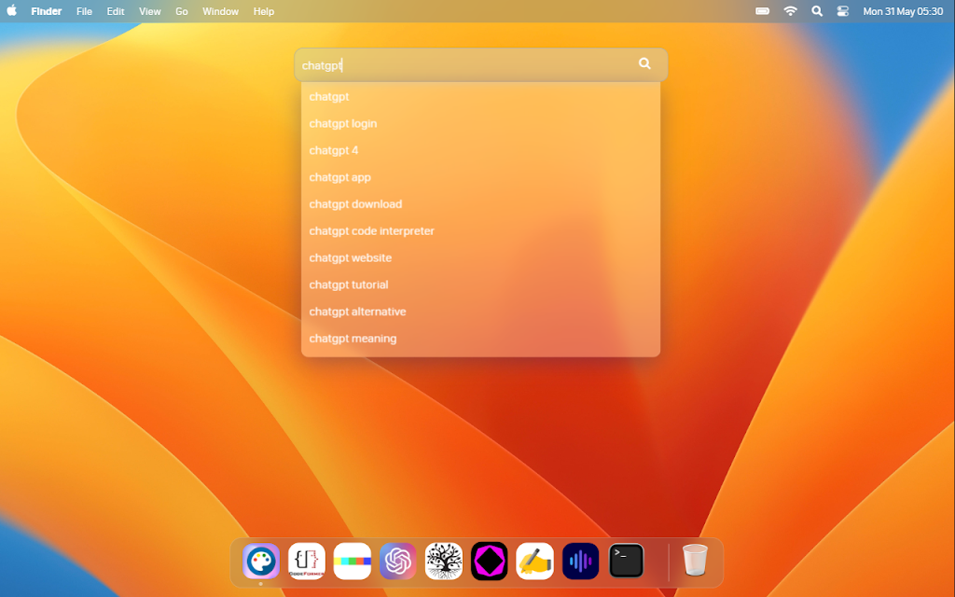Open the Finder menu
Viewport: 955px width, 597px height.
[47, 11]
